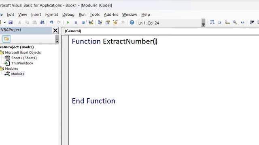Click the Quick Info icon

pyautogui.click(x=227, y=23)
